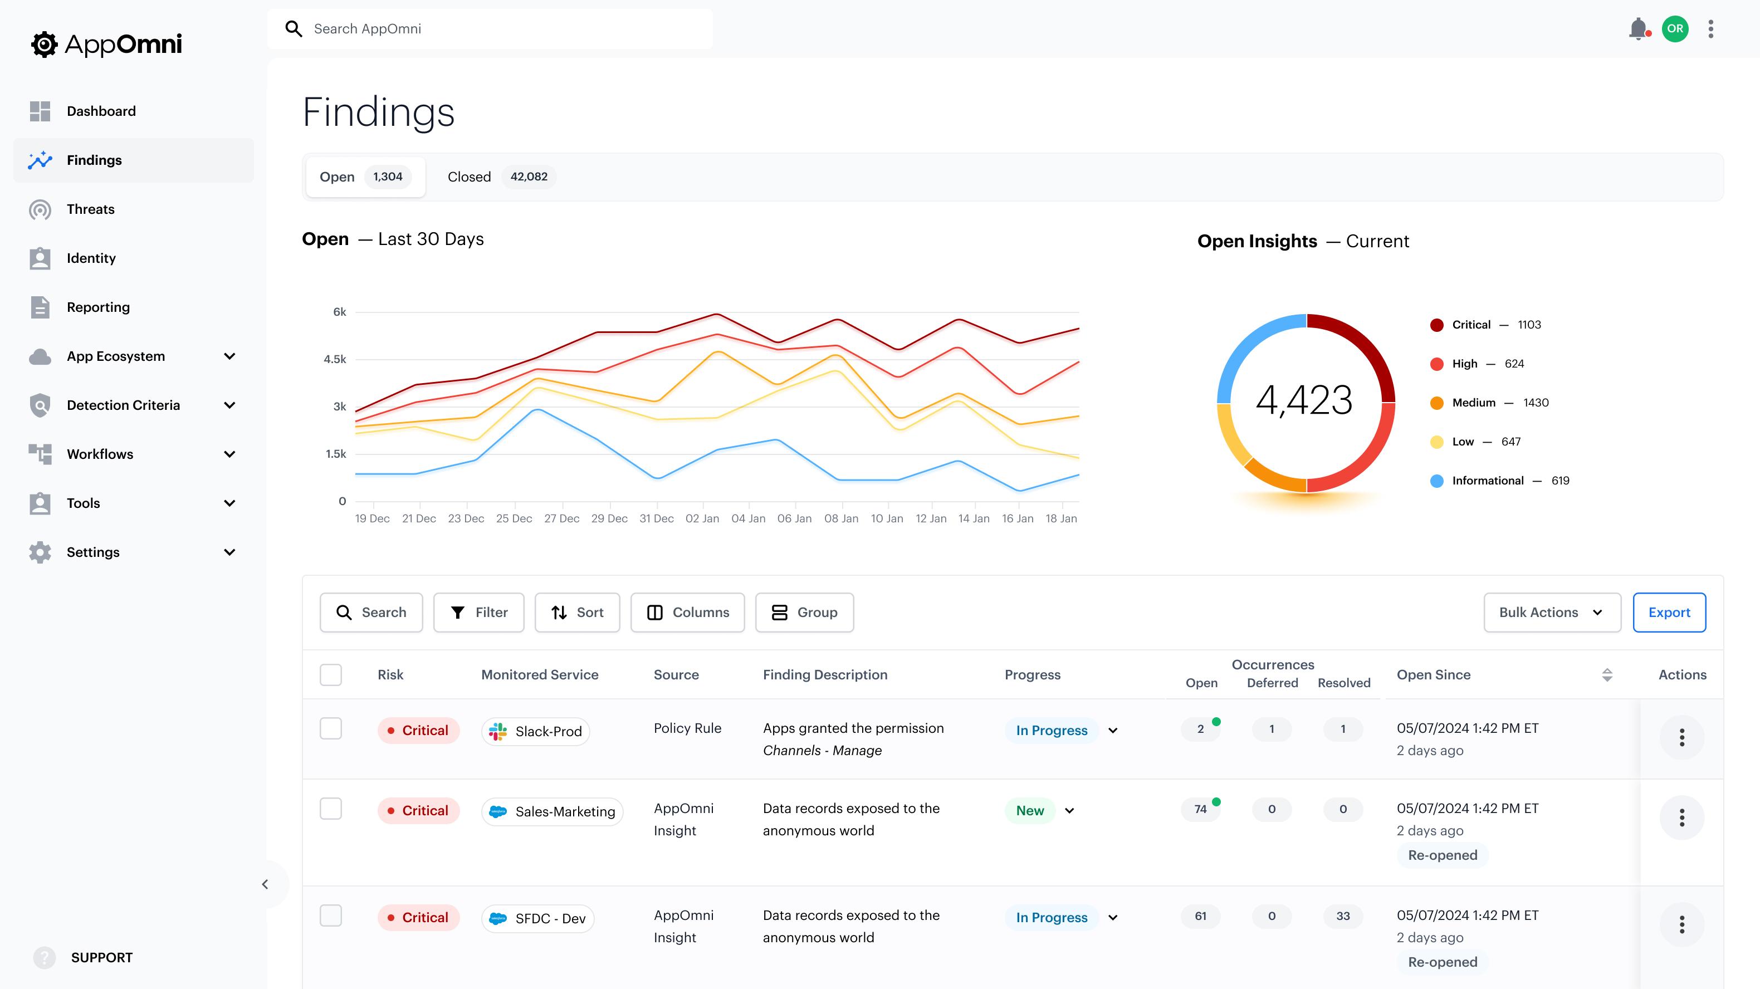Click the notifications bell icon

click(1637, 29)
